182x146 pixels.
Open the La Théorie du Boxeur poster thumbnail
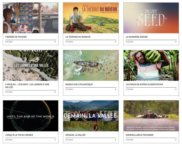click(91, 18)
